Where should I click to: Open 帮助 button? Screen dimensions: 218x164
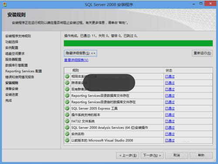[201, 155]
